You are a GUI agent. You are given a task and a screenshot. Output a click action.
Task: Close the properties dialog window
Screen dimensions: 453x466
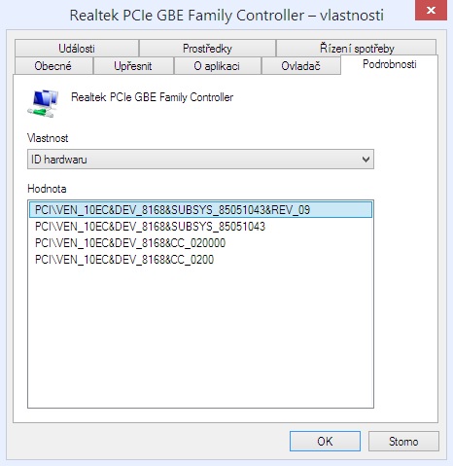(x=431, y=11)
